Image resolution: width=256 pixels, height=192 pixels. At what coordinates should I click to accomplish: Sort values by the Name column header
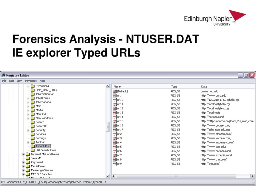pyautogui.click(x=140, y=86)
